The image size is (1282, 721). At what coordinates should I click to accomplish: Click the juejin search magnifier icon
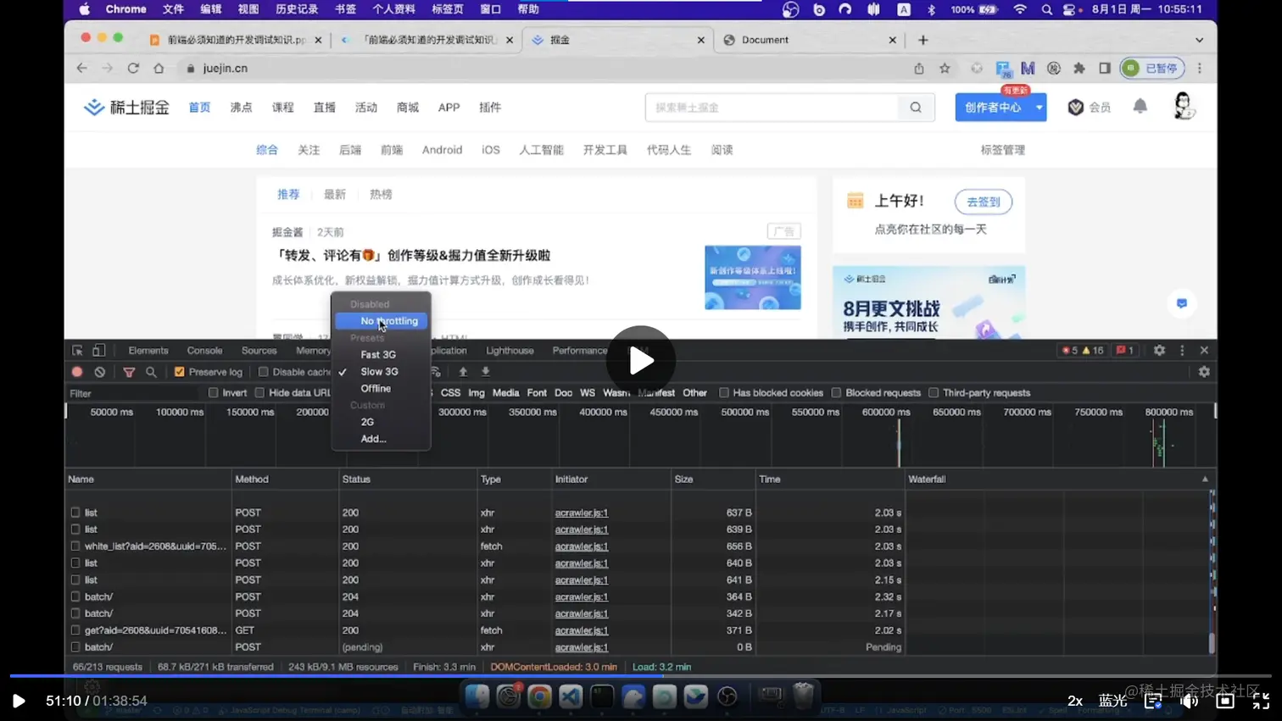pyautogui.click(x=916, y=108)
